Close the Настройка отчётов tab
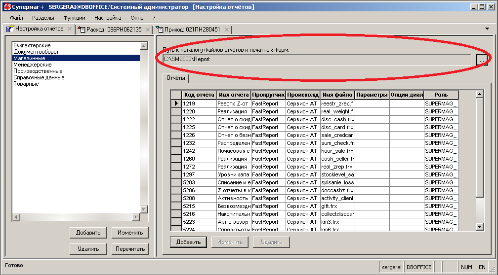This screenshot has height=275, width=498. click(70, 30)
